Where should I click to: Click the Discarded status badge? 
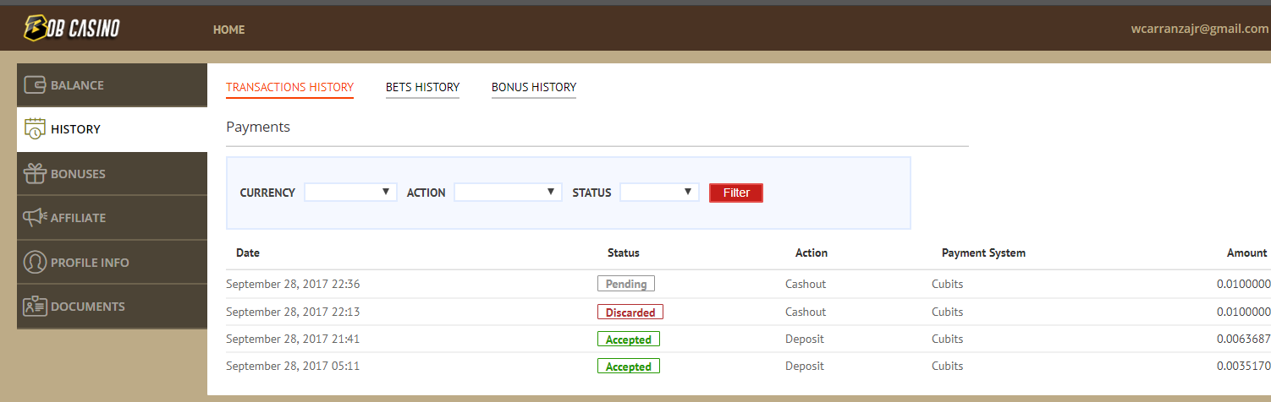pyautogui.click(x=630, y=312)
